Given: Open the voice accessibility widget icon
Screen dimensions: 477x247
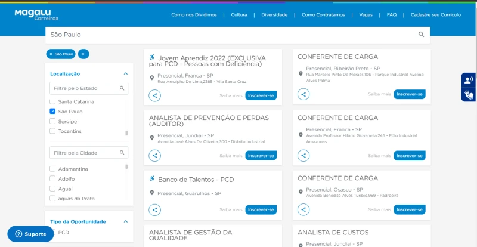Looking at the screenshot, I should pyautogui.click(x=469, y=80).
